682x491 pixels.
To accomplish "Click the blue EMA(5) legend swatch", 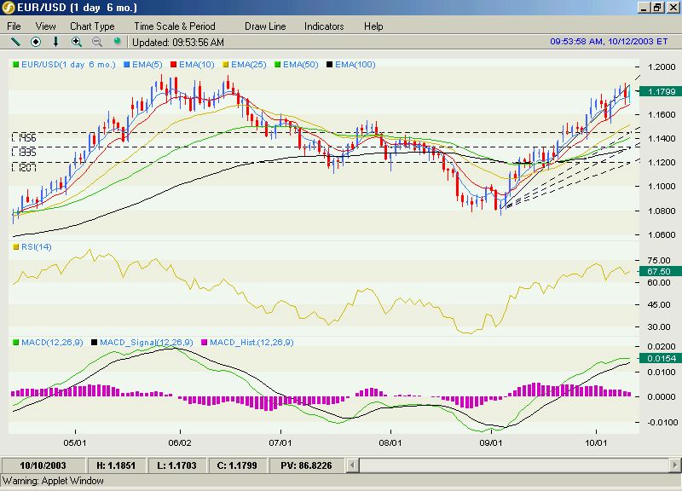I will pos(126,65).
